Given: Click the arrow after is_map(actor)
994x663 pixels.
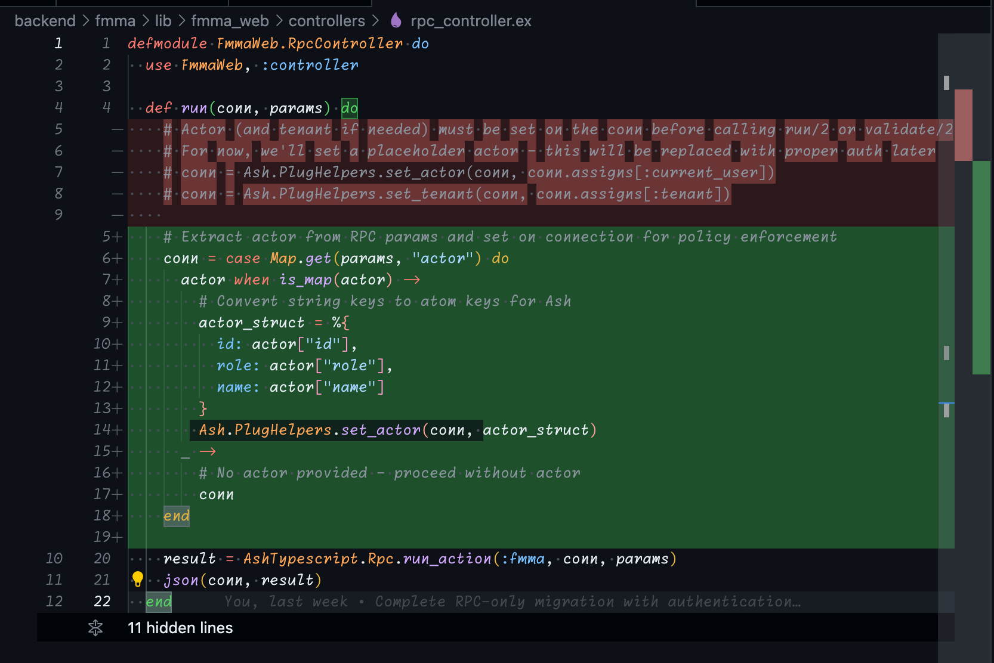Looking at the screenshot, I should click(412, 280).
